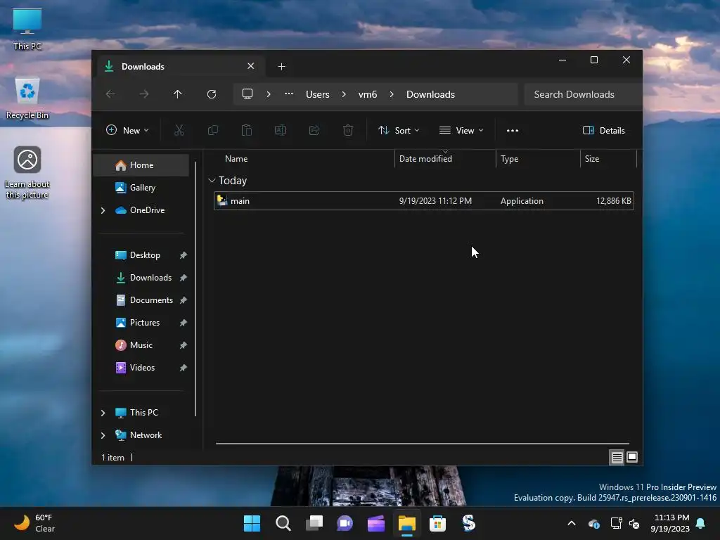Unpin Downloads via its pin icon
Viewport: 720px width, 540px height.
[x=184, y=278]
